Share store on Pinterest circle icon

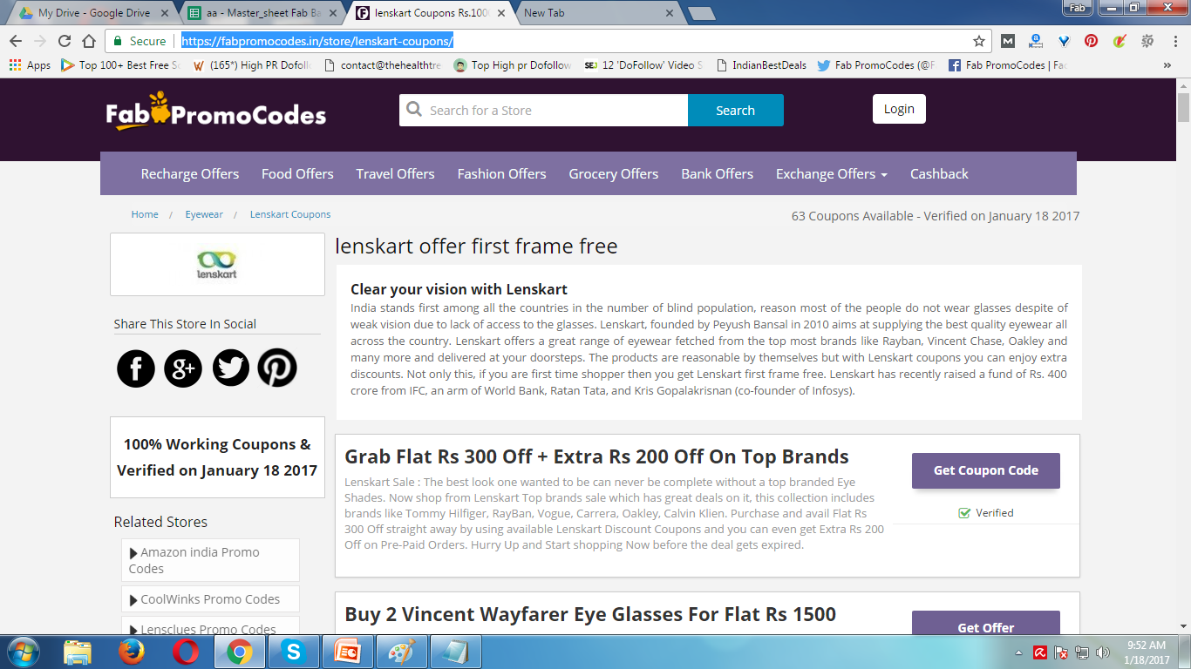[277, 368]
